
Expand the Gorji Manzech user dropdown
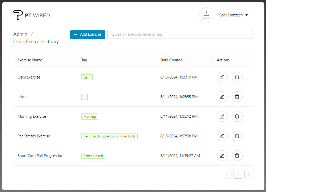tap(234, 15)
